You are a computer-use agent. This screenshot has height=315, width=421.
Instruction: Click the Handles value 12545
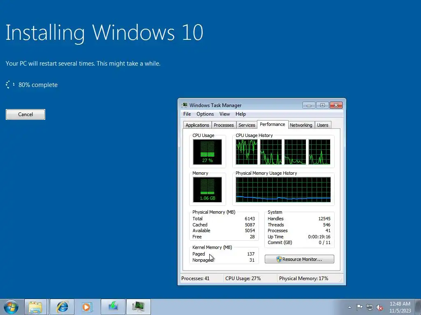[324, 219]
